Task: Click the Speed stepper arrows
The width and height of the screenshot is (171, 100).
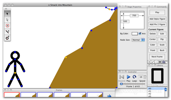Action: point(145,77)
